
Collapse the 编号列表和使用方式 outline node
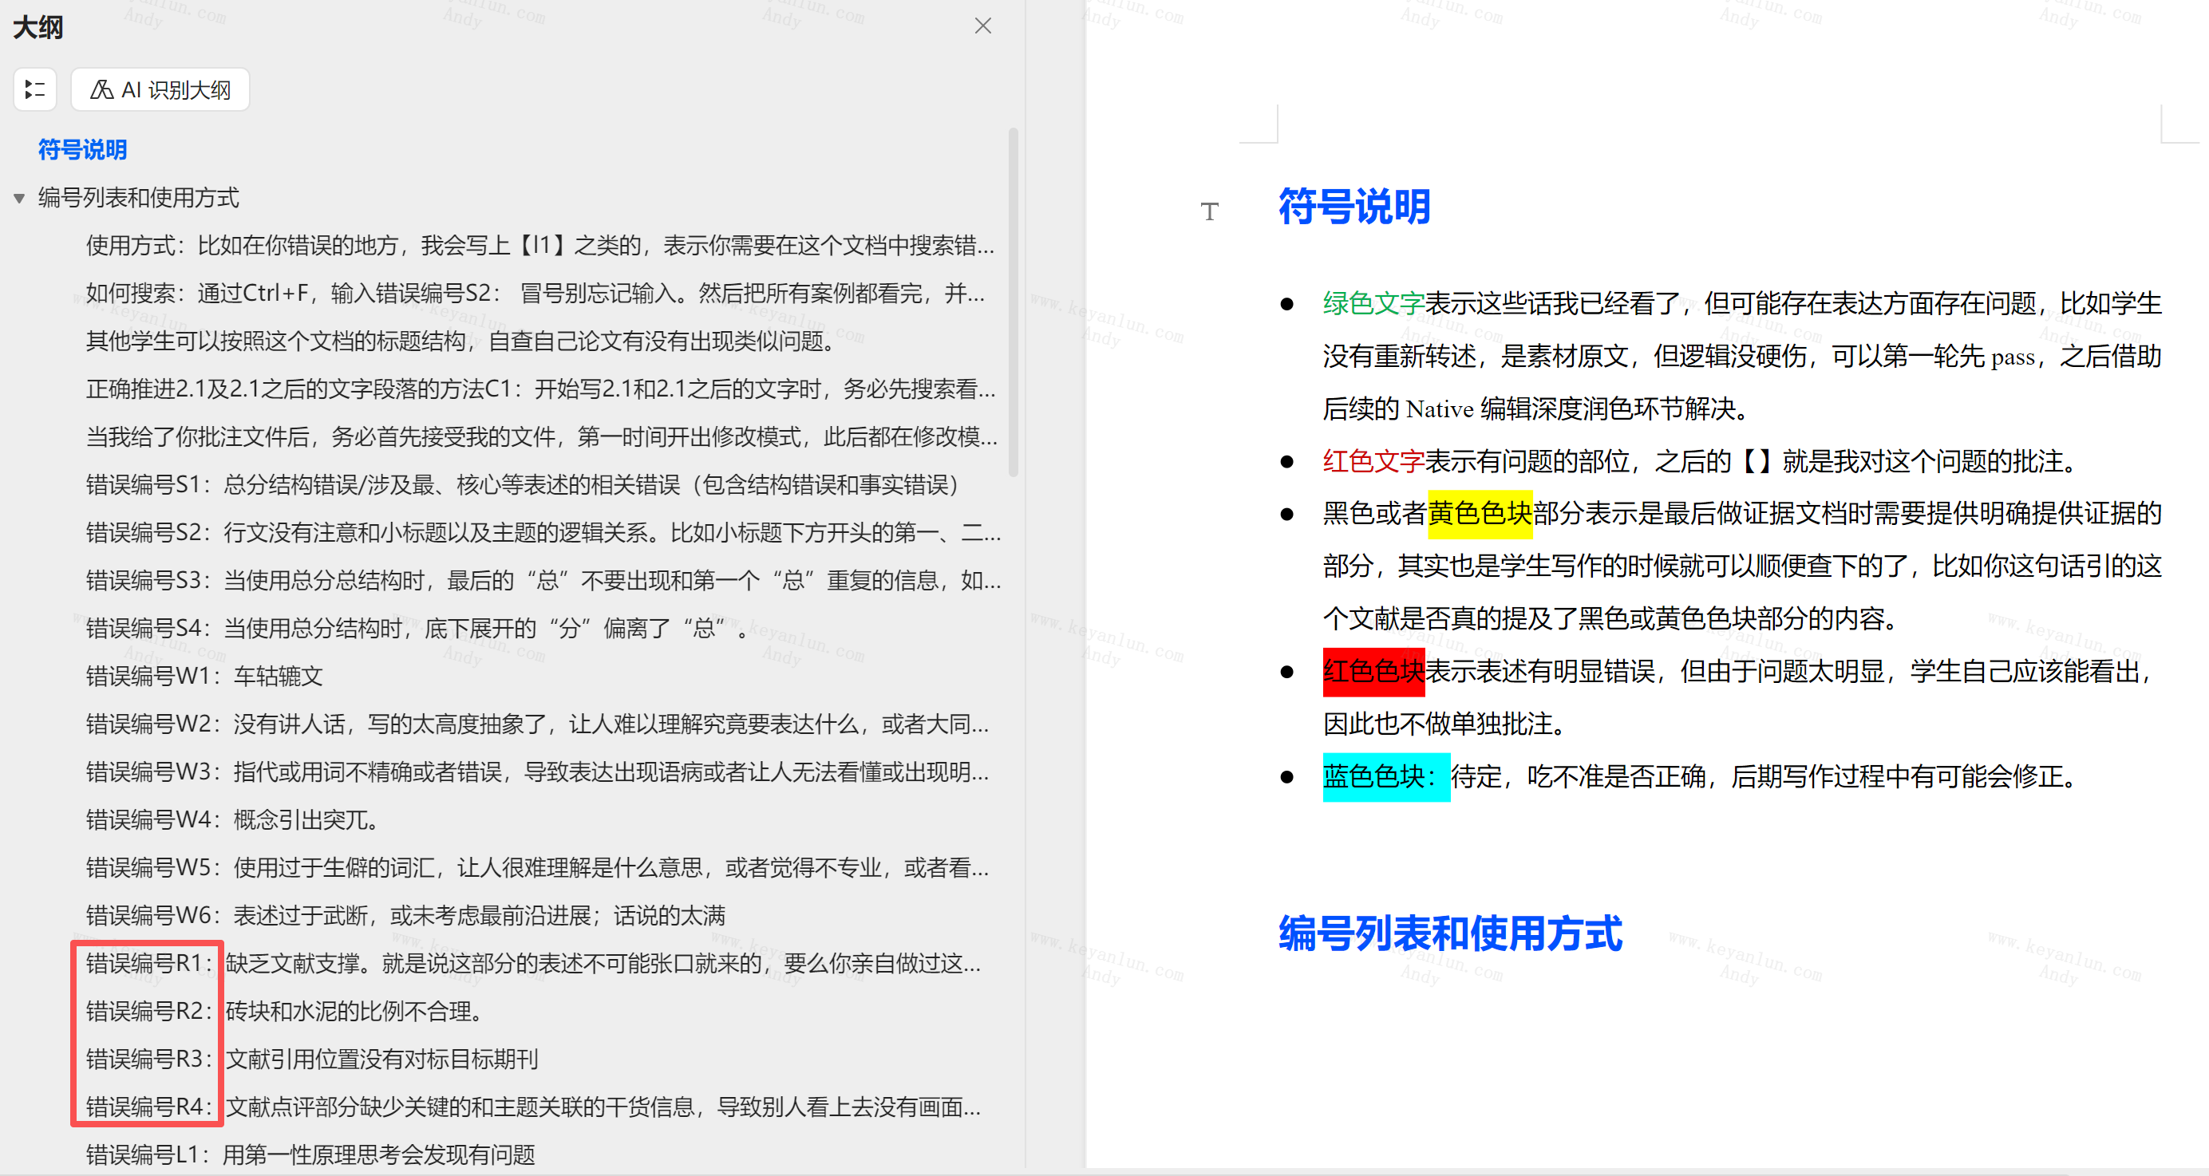pyautogui.click(x=19, y=199)
